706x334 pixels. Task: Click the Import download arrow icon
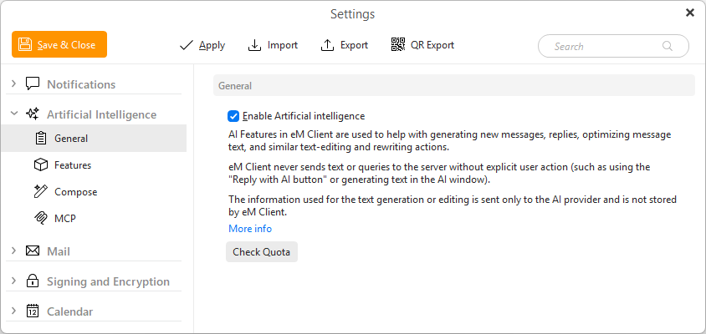255,45
